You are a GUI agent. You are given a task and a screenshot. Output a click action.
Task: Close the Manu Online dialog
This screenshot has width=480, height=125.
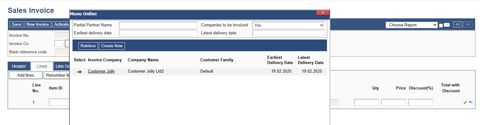tap(323, 13)
